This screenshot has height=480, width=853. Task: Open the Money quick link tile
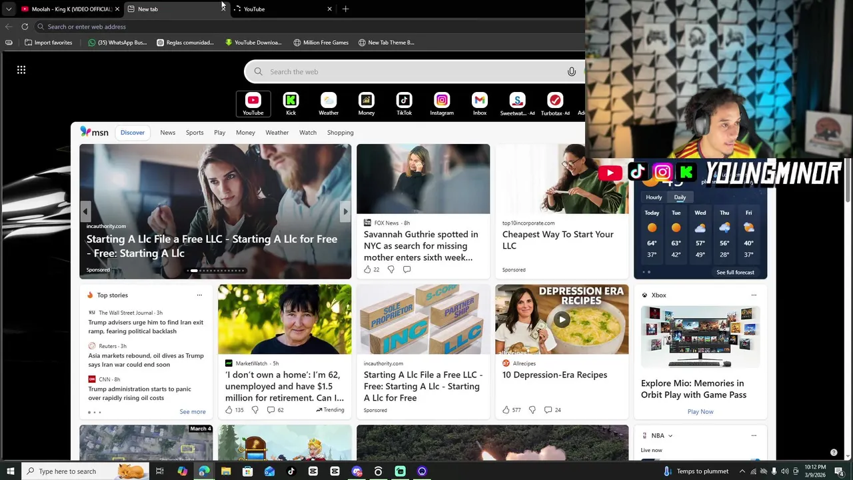click(x=366, y=104)
